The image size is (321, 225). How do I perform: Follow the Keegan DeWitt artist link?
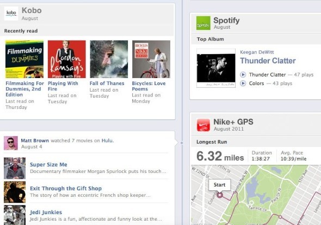tap(257, 52)
